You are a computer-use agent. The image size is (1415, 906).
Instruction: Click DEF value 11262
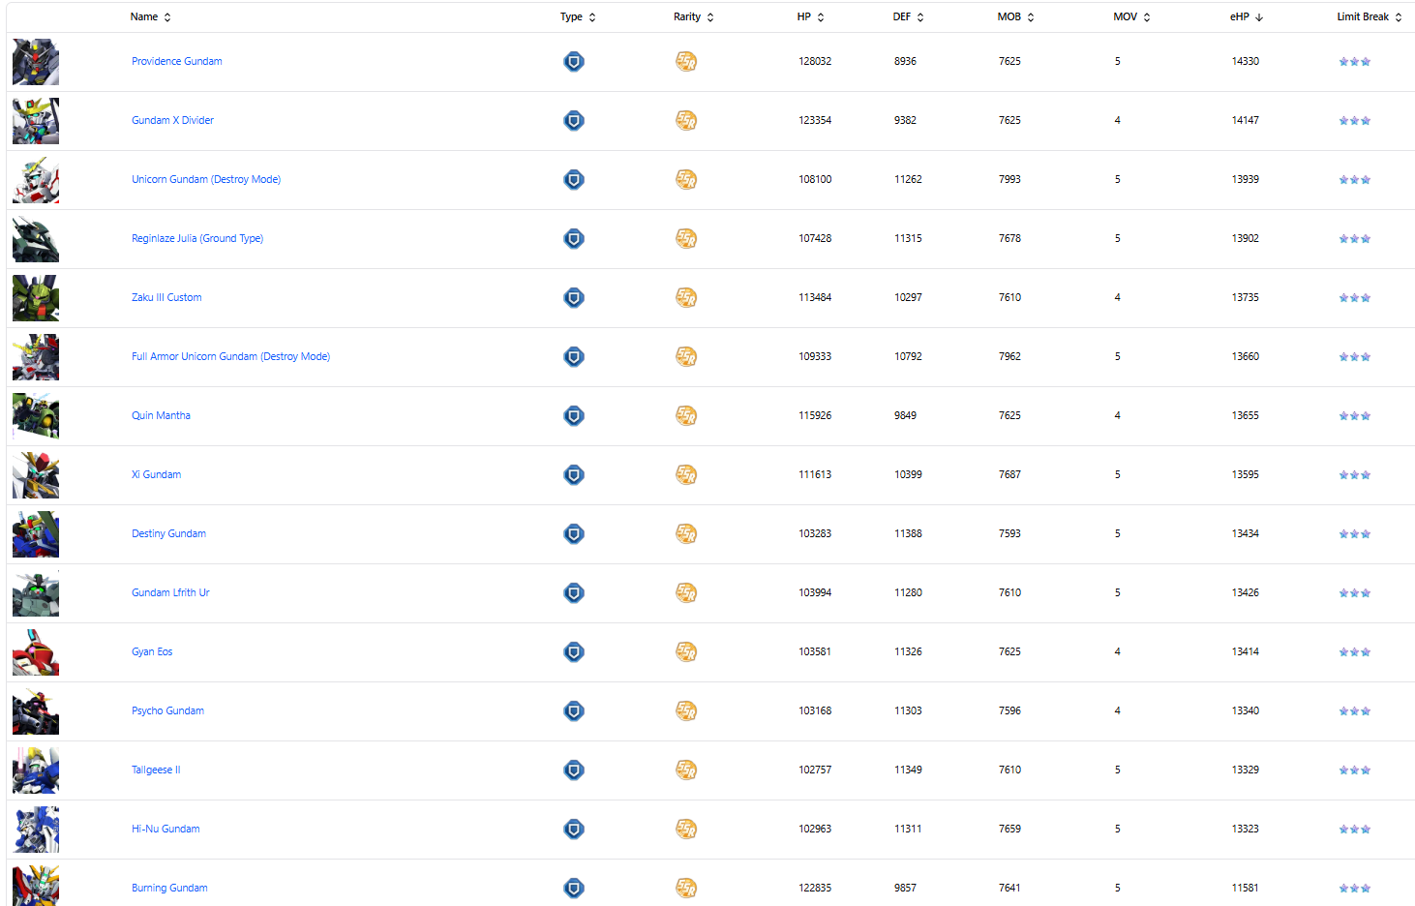(x=908, y=179)
